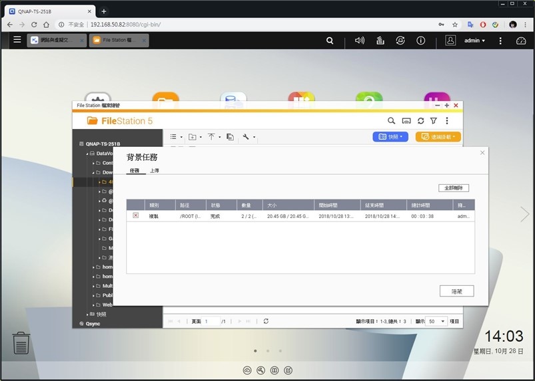Open the QTS main menu hamburger icon
Image resolution: width=535 pixels, height=381 pixels.
point(17,39)
